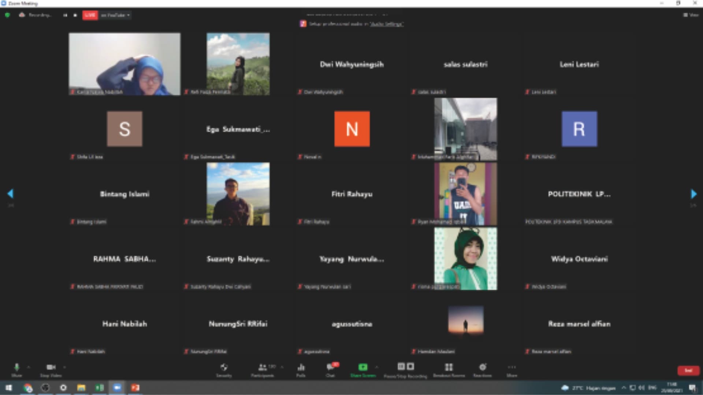Open the Polls icon
This screenshot has height=395, width=703.
(x=301, y=367)
